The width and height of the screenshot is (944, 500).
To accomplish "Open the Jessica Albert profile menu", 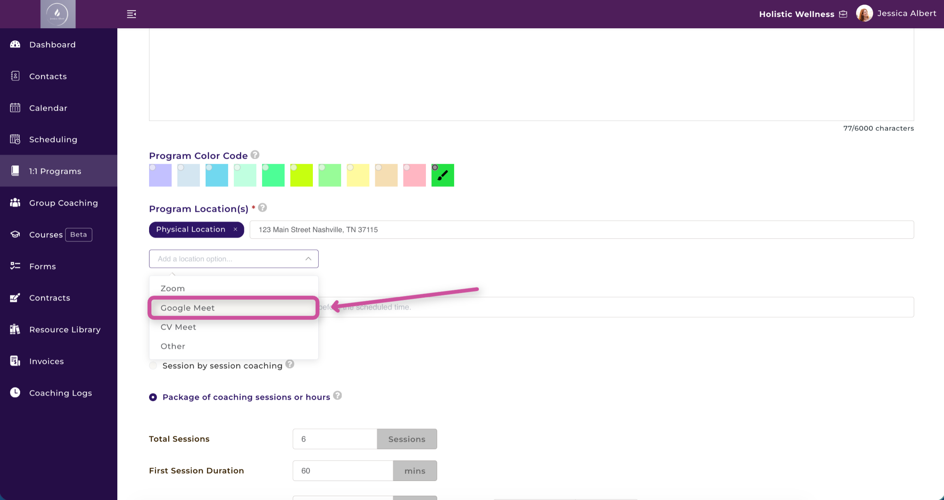I will click(x=906, y=14).
